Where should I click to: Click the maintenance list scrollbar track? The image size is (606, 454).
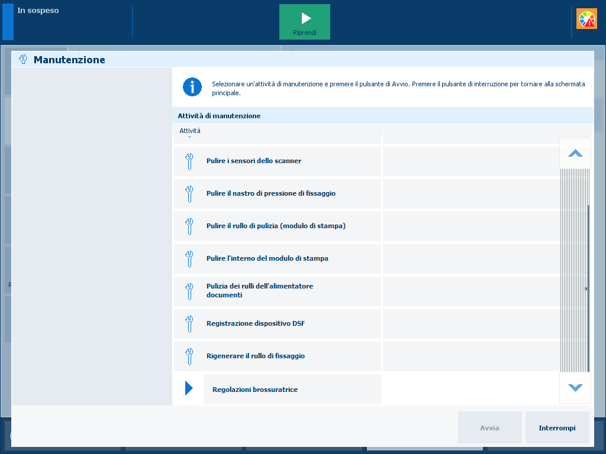coord(575,270)
